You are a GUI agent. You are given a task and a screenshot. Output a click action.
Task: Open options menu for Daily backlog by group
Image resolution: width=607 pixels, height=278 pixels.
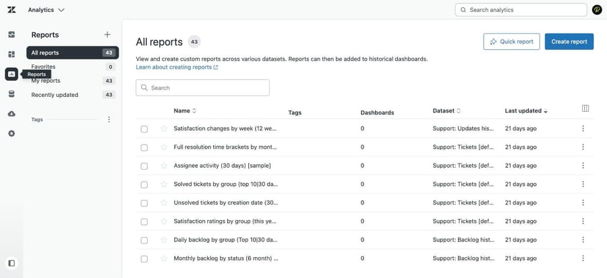(583, 240)
